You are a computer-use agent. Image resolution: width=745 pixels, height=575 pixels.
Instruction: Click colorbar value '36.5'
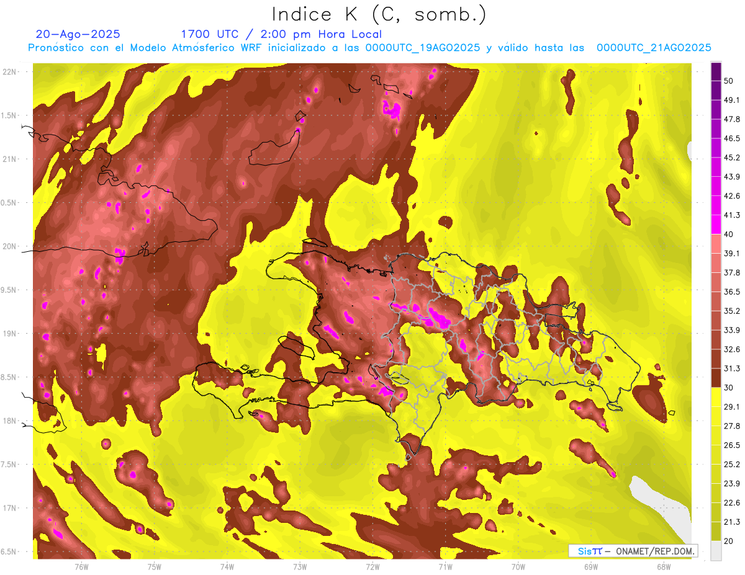pos(731,292)
